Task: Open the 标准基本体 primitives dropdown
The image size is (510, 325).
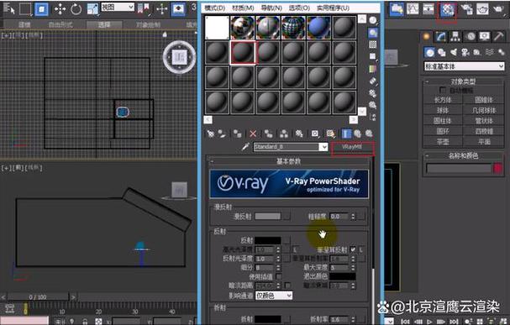Action: pyautogui.click(x=464, y=66)
